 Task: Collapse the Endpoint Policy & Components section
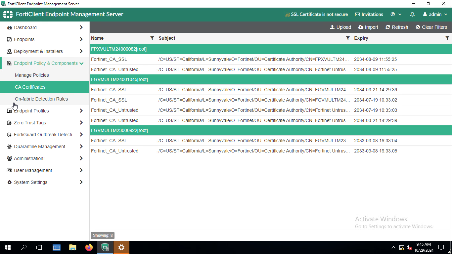82,63
